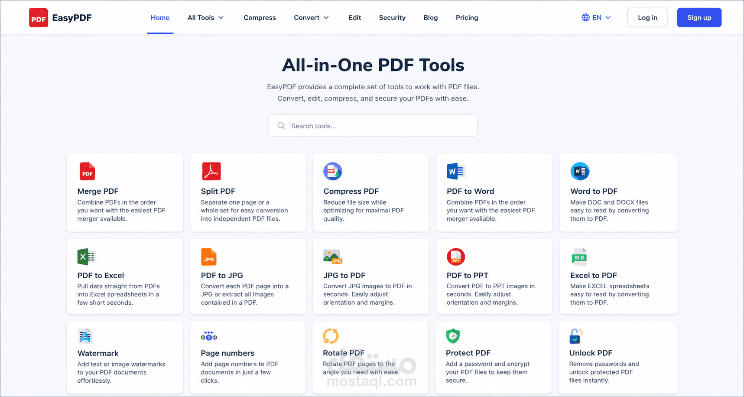Open the JPG to PDF title link
Screen dimensions: 744x397
tap(344, 275)
